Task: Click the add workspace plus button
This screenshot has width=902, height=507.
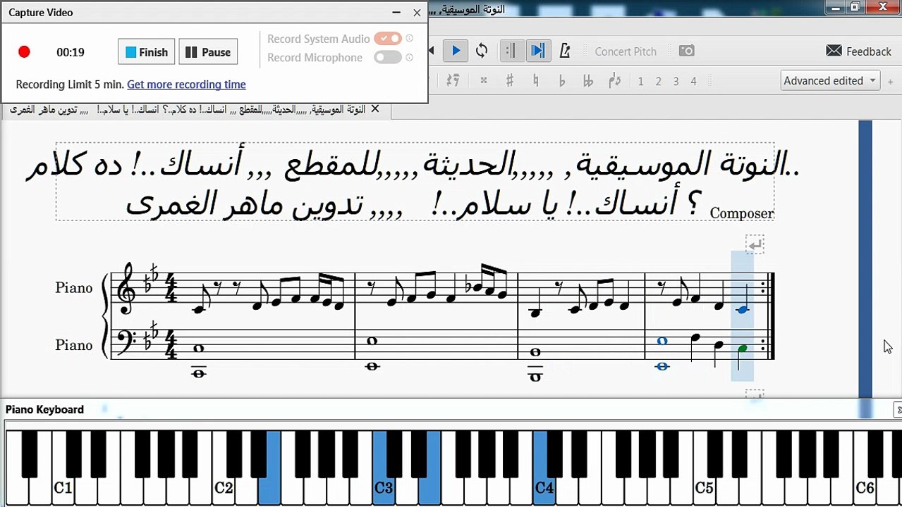Action: pyautogui.click(x=891, y=81)
